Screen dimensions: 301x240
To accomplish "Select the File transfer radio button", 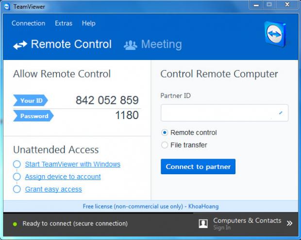I will pyautogui.click(x=165, y=145).
